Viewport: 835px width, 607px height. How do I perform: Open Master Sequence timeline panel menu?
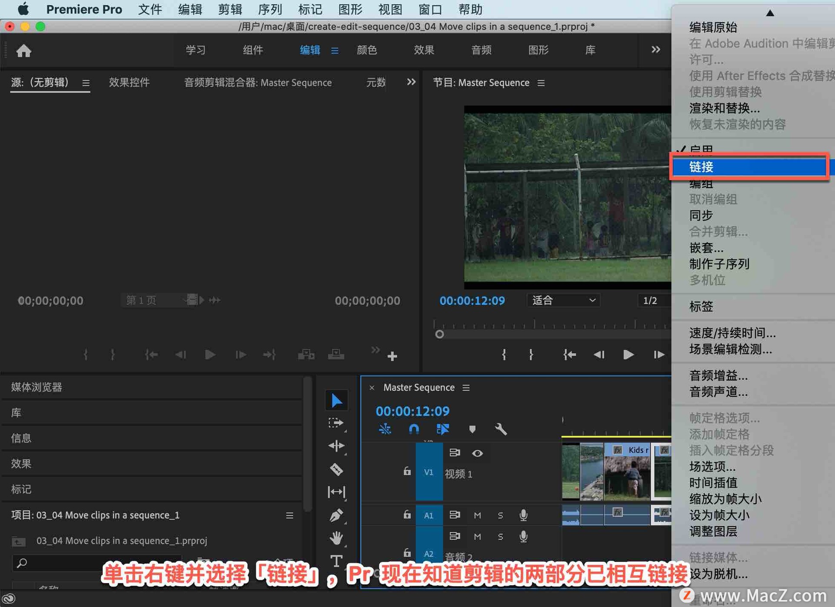466,388
